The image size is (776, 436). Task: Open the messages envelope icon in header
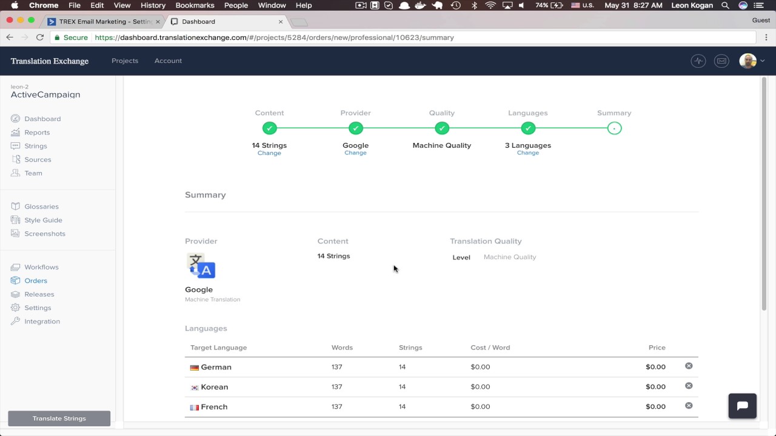tap(721, 61)
